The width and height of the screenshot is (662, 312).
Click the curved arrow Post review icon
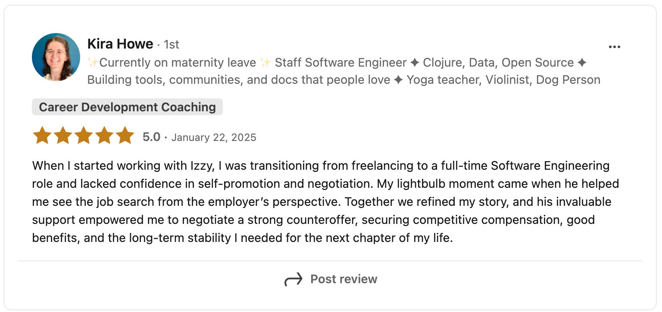(x=294, y=280)
